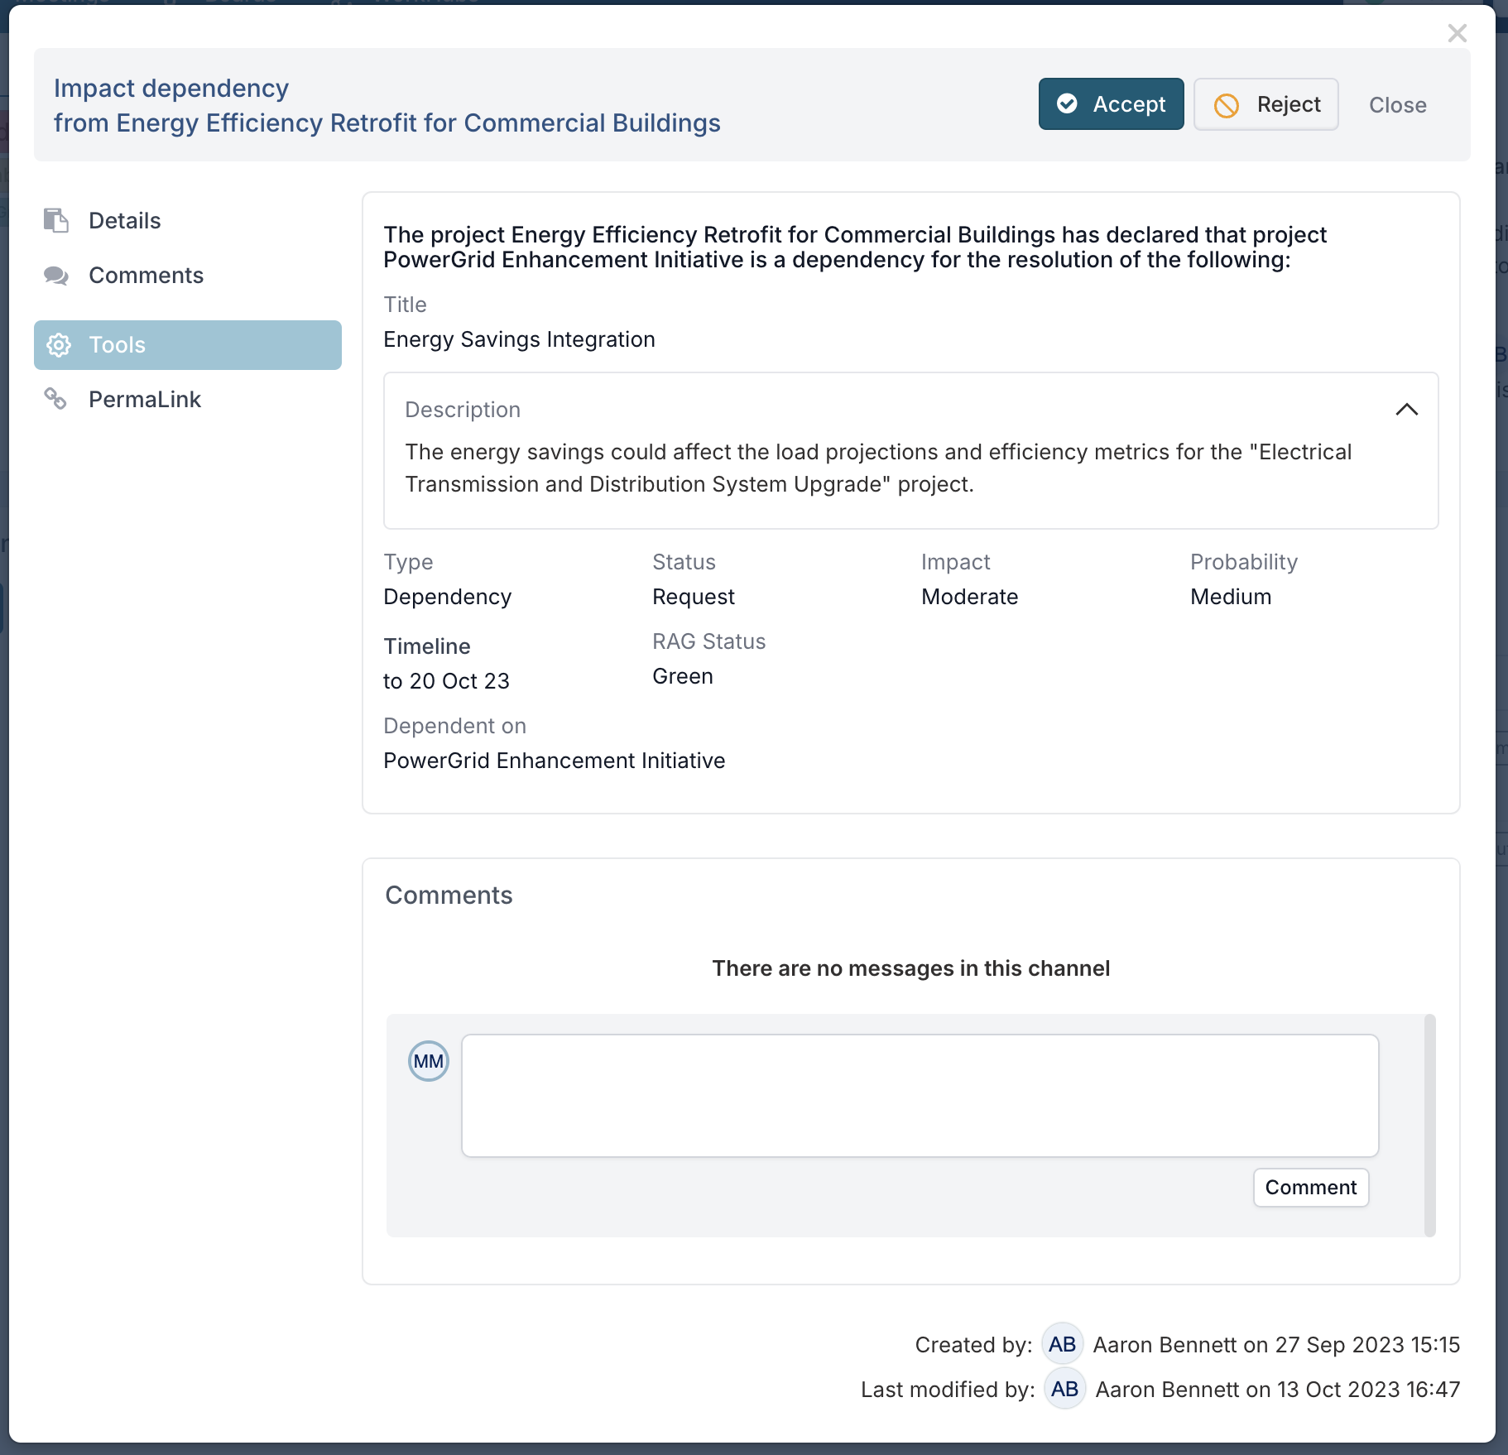Click the Accept checkmark icon
Viewport: 1508px width, 1455px height.
click(x=1068, y=103)
